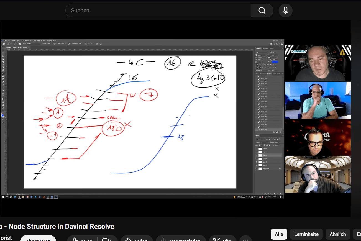
Task: Toggle pressure for opacity in options bar
Action: point(55,44)
